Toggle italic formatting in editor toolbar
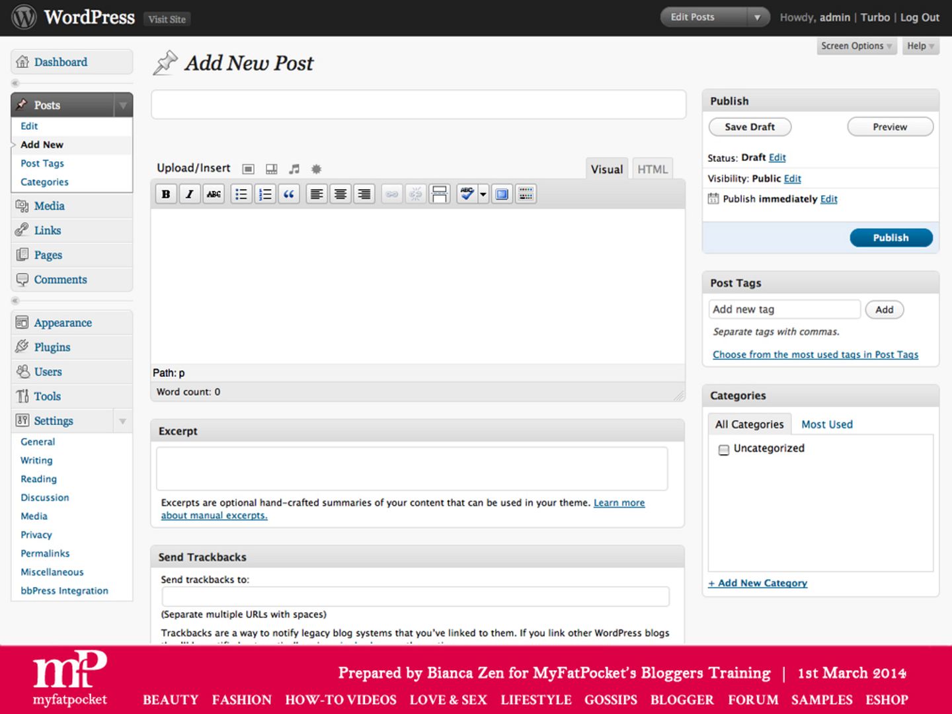 190,194
